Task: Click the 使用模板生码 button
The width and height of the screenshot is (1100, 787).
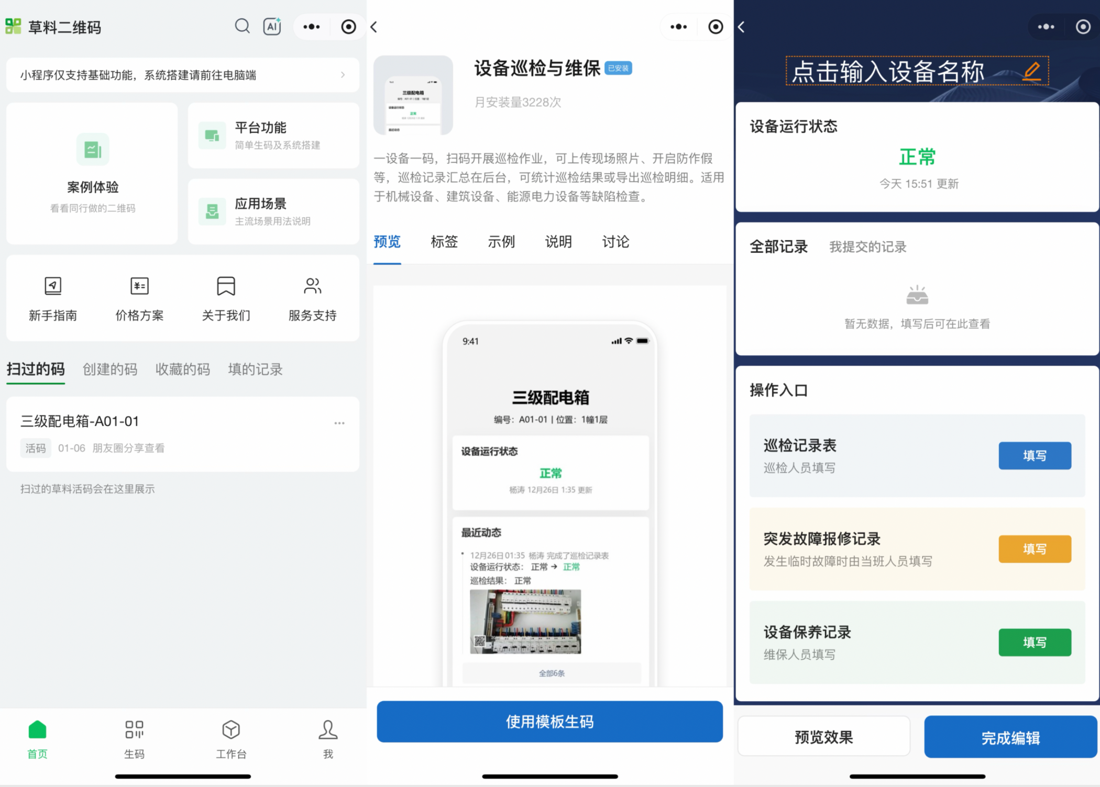Action: (549, 722)
